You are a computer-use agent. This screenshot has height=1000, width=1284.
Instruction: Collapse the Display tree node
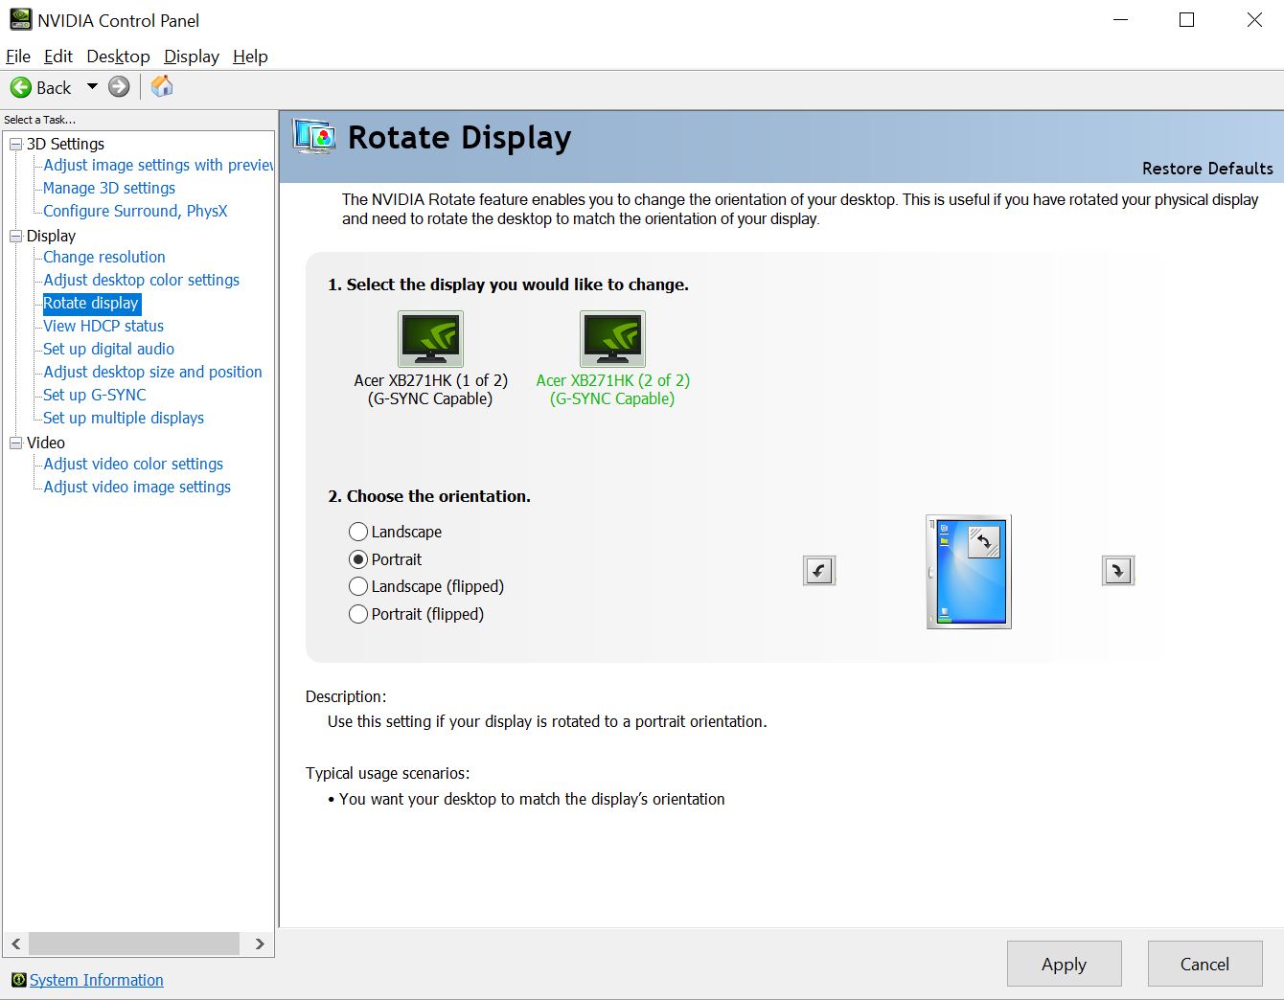[15, 236]
